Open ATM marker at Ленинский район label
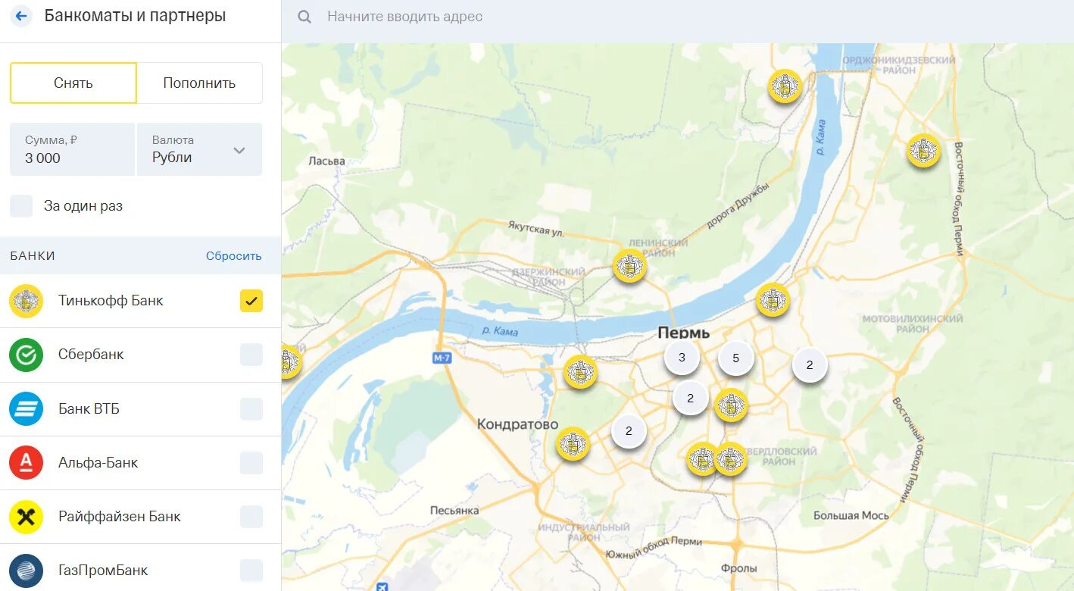This screenshot has width=1074, height=591. click(x=629, y=266)
